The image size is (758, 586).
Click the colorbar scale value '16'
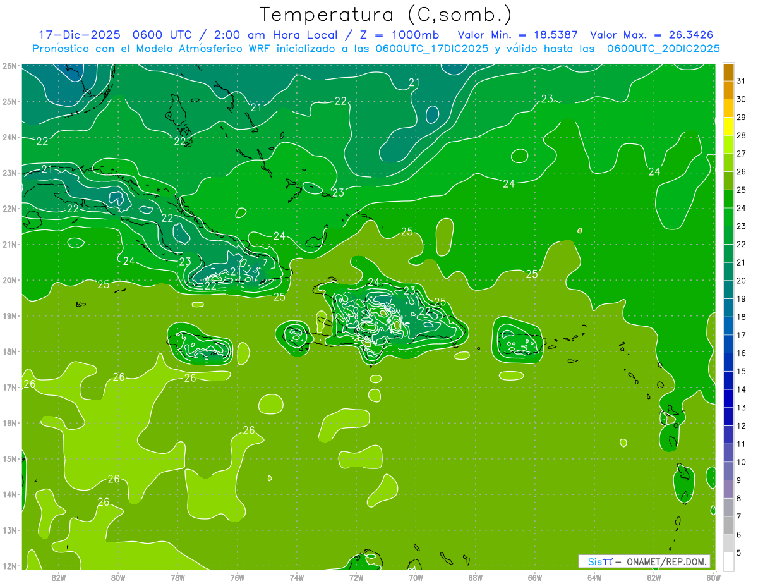[x=742, y=353]
